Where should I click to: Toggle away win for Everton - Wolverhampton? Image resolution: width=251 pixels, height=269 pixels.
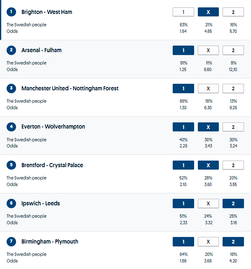click(233, 127)
